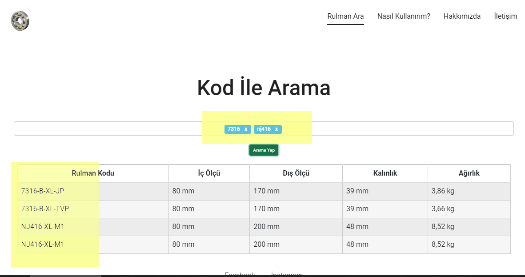Click the bearing logo image

click(20, 21)
